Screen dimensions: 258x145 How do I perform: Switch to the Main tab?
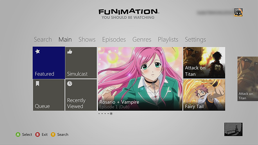coord(65,40)
